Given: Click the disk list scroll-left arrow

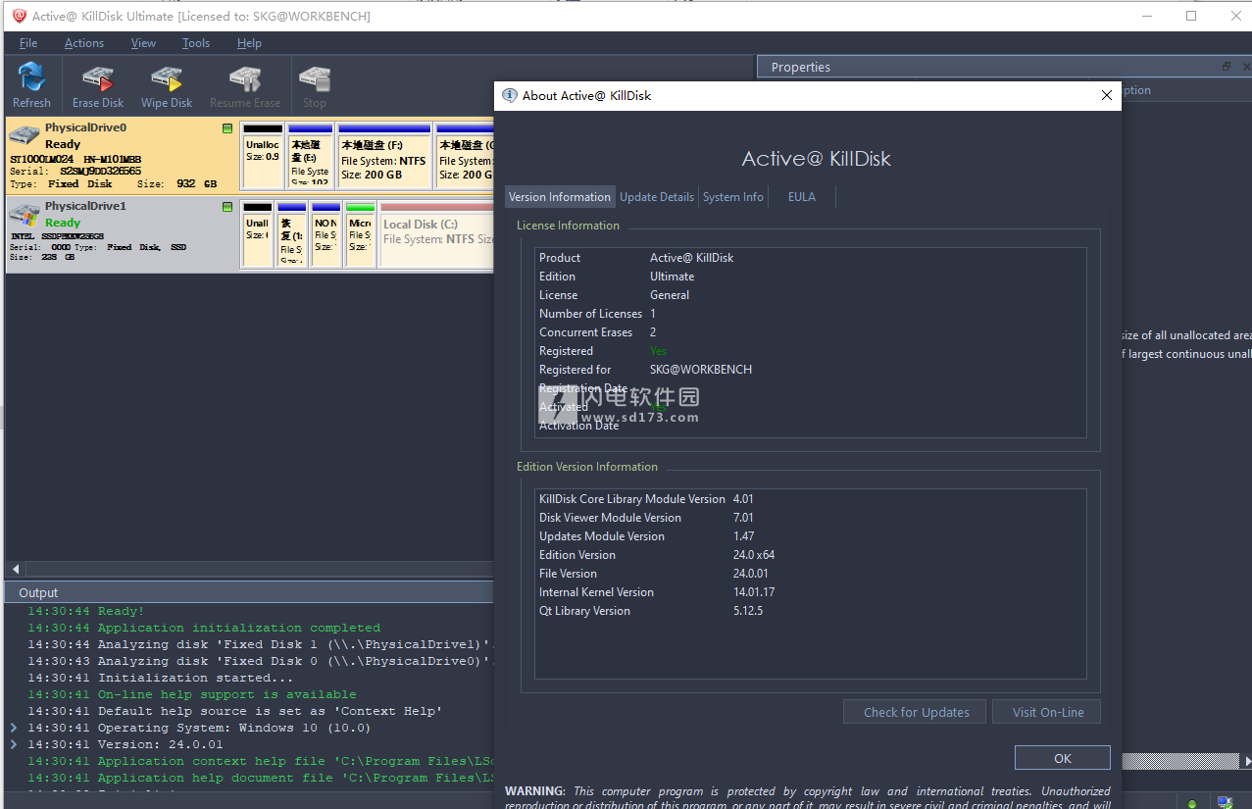Looking at the screenshot, I should point(15,569).
